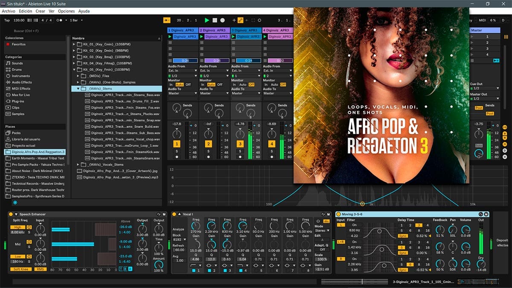Open the Edición menu

25,11
